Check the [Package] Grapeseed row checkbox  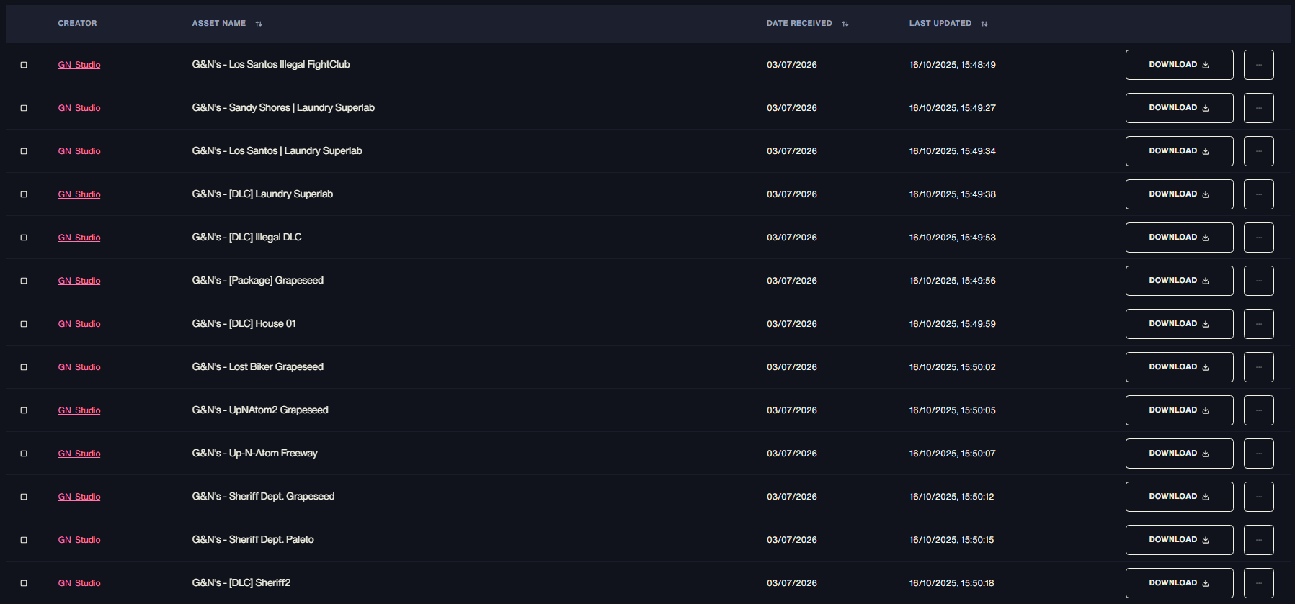click(x=24, y=281)
